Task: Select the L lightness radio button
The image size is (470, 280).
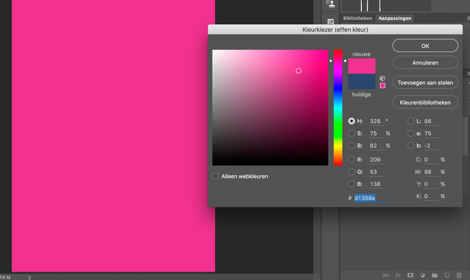Action: click(x=411, y=121)
